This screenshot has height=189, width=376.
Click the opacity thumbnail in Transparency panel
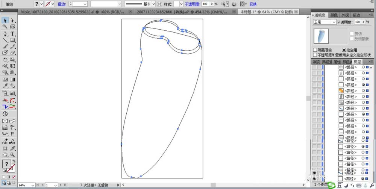click(x=321, y=36)
